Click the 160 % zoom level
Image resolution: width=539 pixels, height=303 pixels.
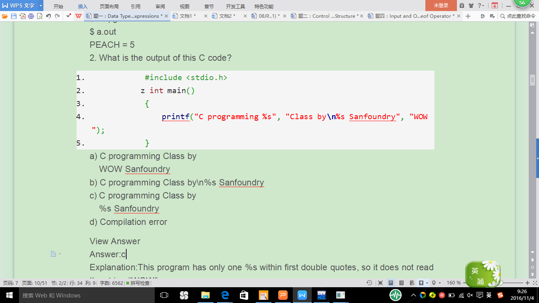click(454, 283)
